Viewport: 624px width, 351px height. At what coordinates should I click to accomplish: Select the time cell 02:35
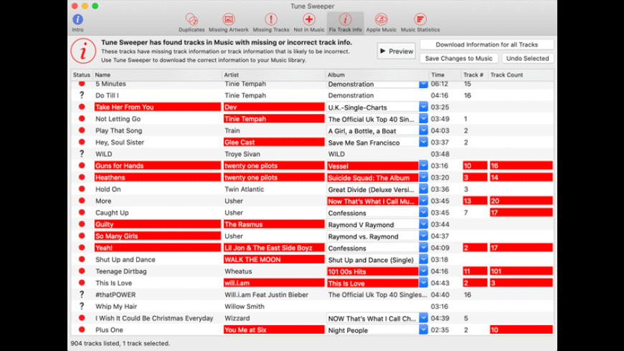coord(440,330)
